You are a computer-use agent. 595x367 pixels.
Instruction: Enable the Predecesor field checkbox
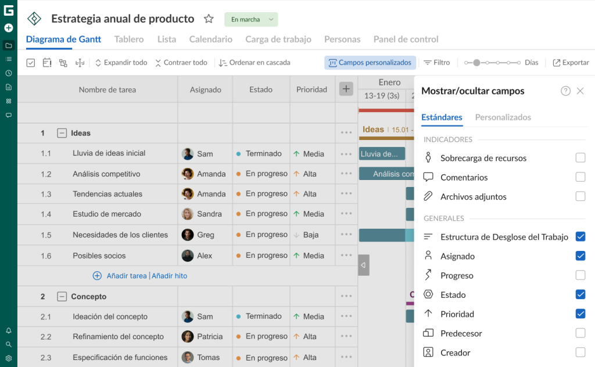tap(580, 333)
